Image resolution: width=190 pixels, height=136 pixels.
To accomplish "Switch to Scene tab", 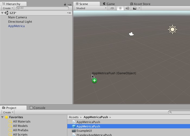I will [x=87, y=4].
